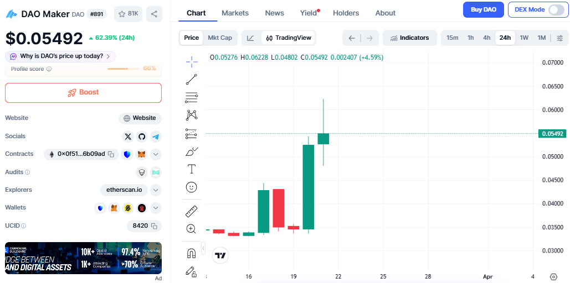This screenshot has height=283, width=570.
Task: Click the digital assets advertisement banner
Action: [x=83, y=258]
